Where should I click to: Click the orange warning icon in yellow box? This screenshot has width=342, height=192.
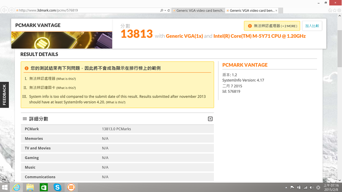click(x=26, y=68)
